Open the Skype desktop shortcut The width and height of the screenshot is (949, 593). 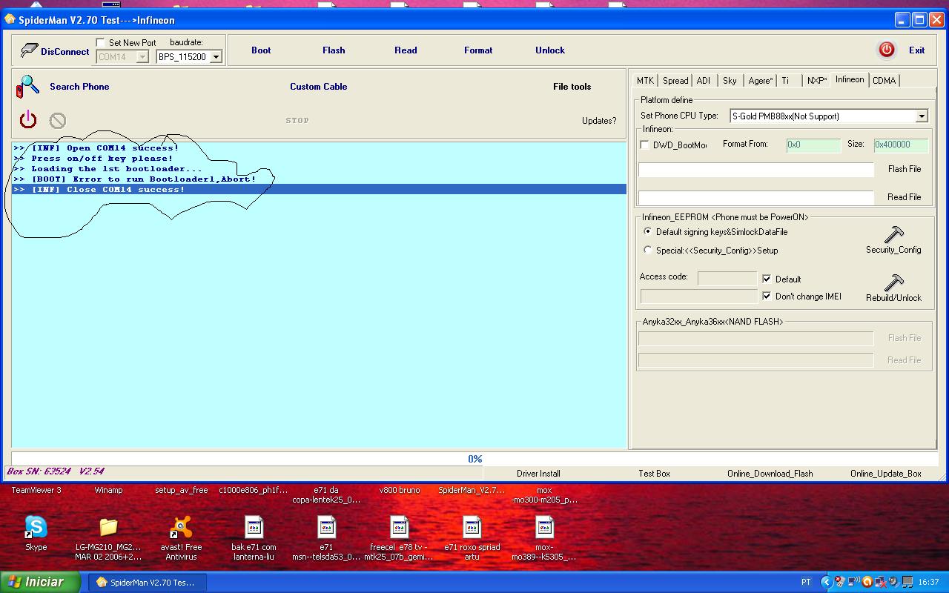36,527
